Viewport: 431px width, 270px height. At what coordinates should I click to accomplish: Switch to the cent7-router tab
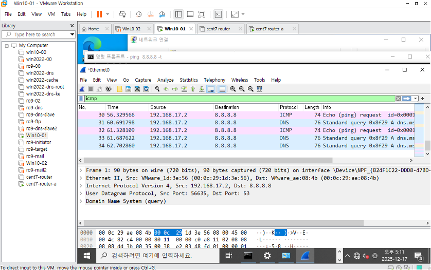coord(218,29)
